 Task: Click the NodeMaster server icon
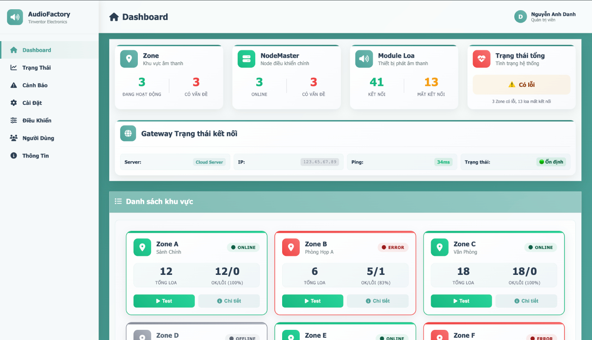(x=247, y=59)
